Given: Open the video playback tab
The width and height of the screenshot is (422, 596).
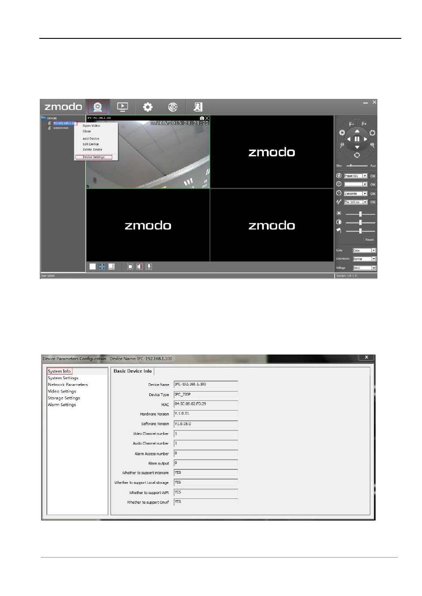Looking at the screenshot, I should point(122,107).
